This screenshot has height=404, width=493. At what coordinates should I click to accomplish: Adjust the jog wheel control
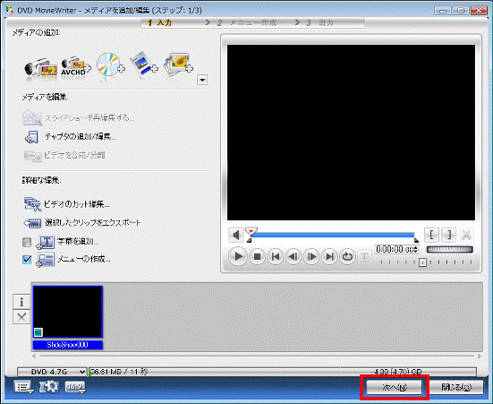click(450, 249)
